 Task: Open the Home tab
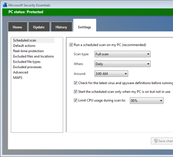point(18,27)
